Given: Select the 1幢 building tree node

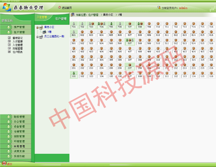Looking at the screenshot, I should pos(50,32).
